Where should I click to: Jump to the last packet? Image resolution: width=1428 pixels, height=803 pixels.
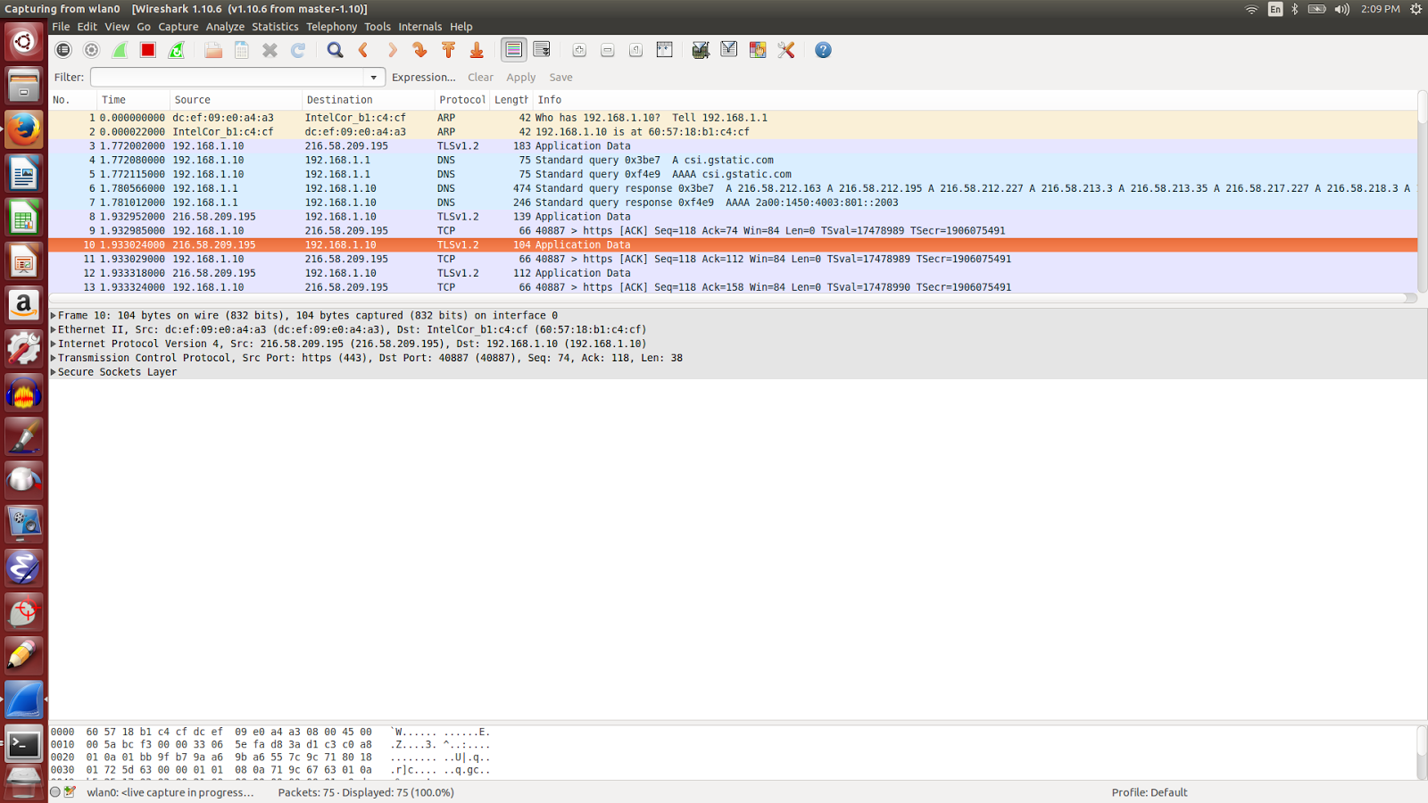click(x=477, y=49)
